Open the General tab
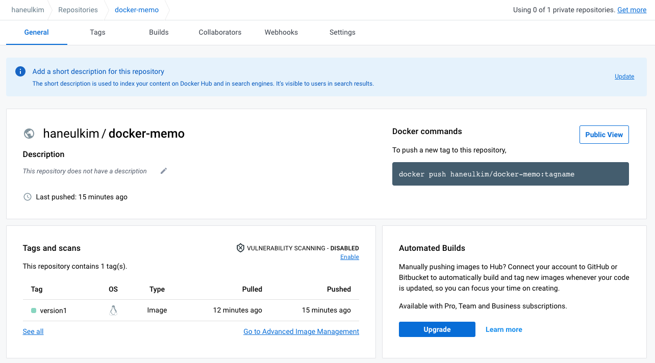The height and width of the screenshot is (363, 655). tap(37, 32)
